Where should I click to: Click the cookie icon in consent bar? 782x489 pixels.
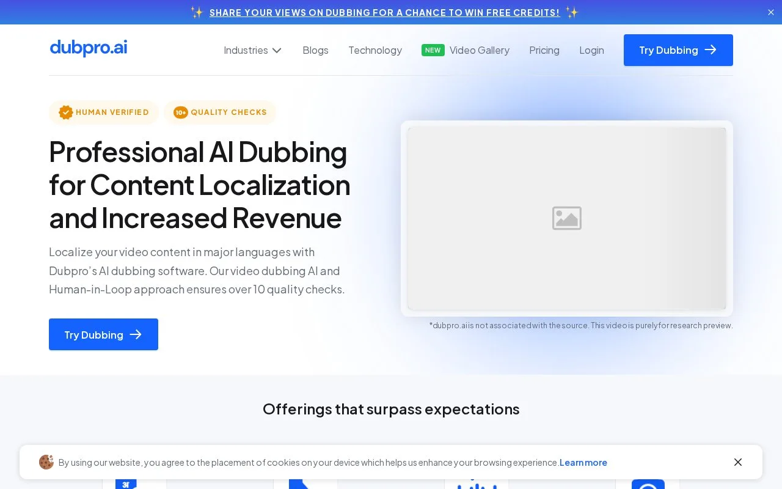click(46, 462)
